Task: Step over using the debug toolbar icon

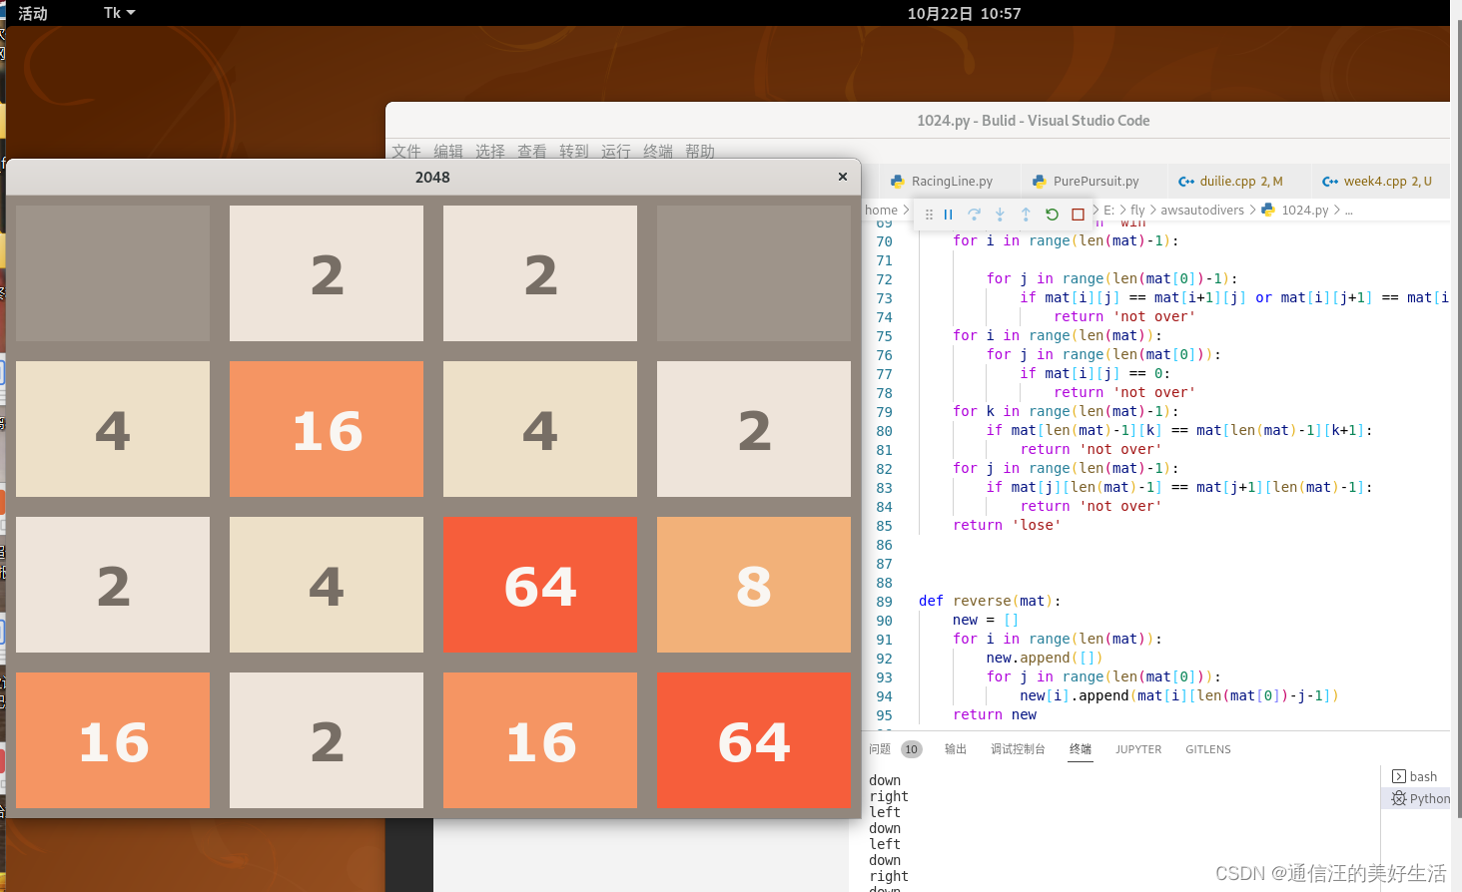Action: (975, 214)
